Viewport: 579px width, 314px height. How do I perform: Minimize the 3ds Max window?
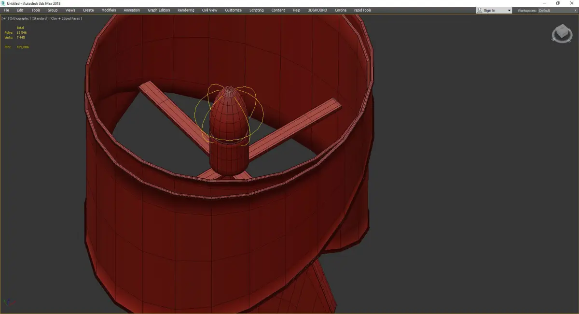point(544,3)
